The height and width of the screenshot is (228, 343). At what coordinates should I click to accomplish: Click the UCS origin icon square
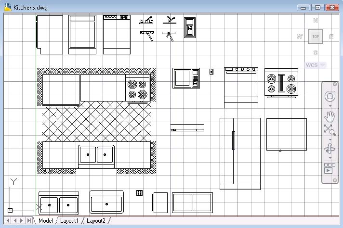tap(10, 210)
